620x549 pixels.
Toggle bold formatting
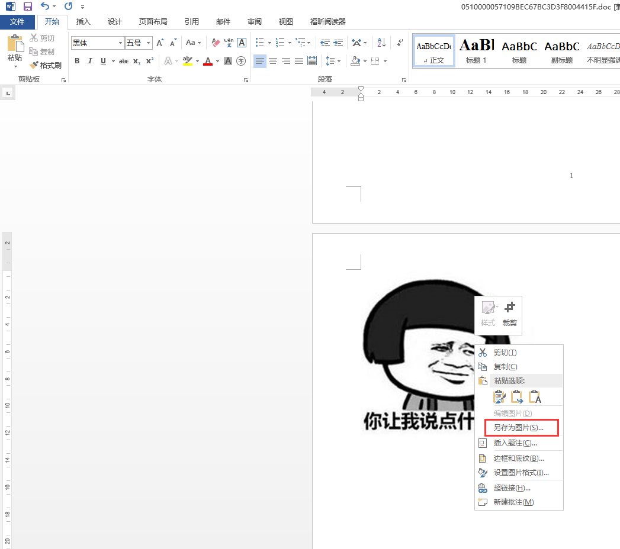pos(77,61)
